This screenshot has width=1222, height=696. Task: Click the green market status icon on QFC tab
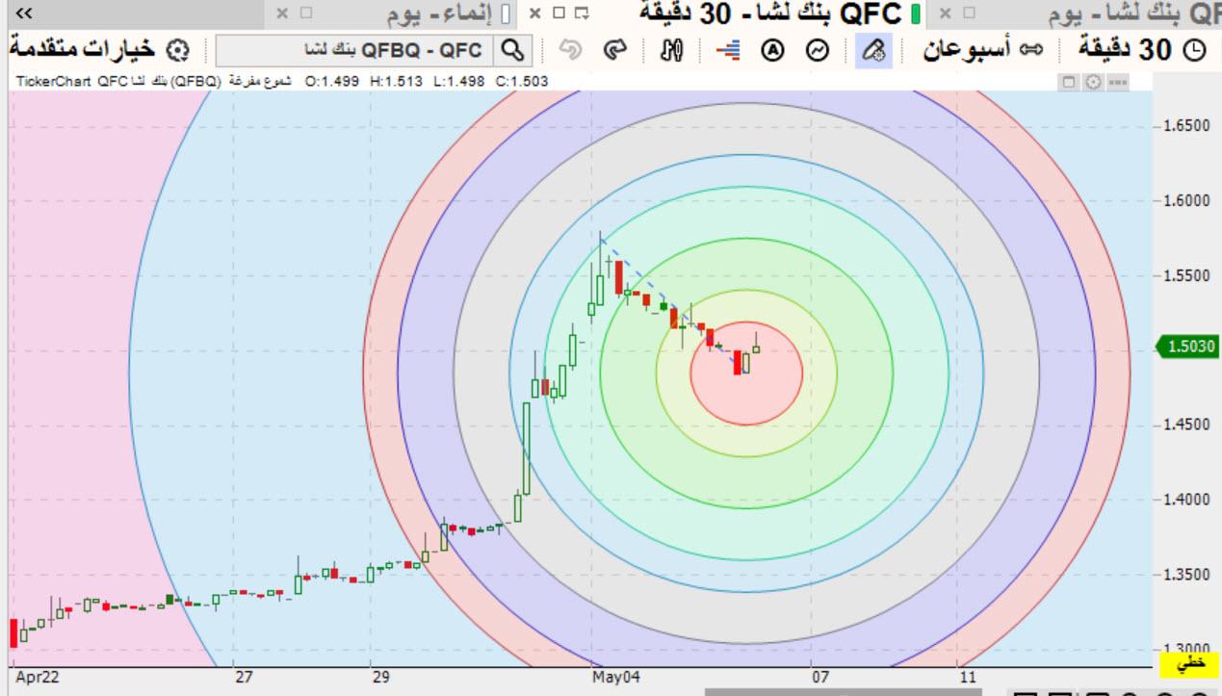915,13
